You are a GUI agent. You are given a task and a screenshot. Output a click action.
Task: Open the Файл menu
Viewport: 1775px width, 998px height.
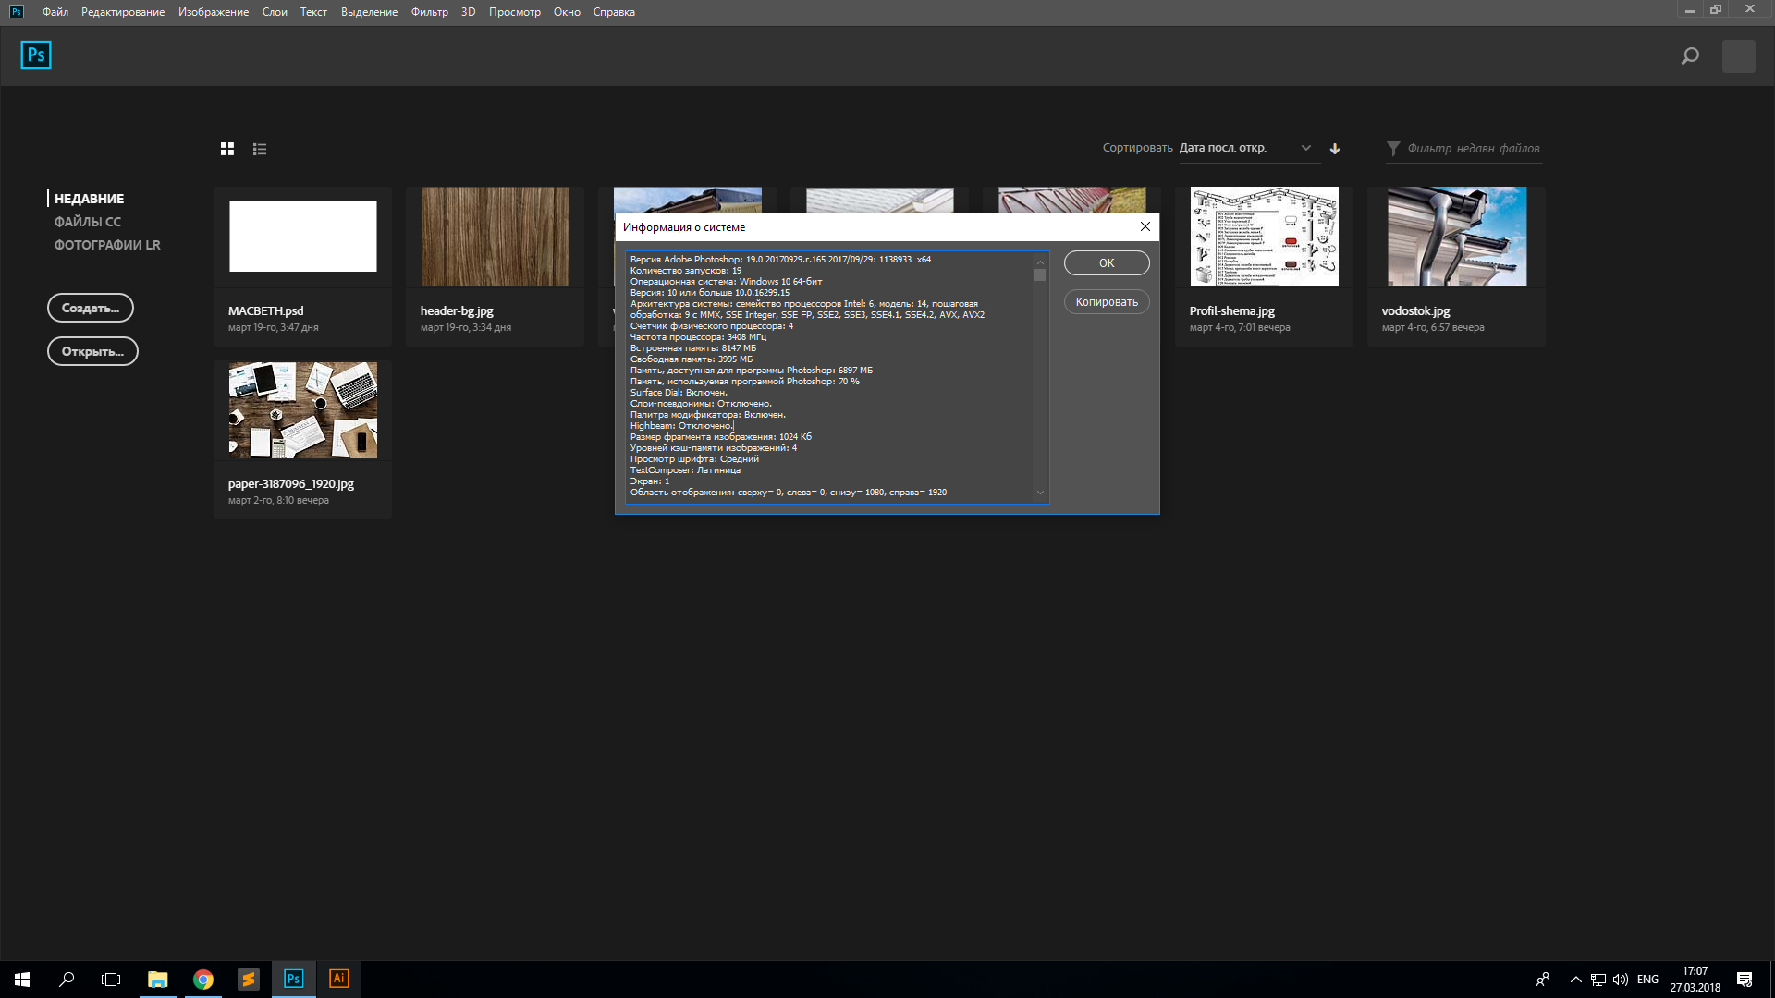[55, 12]
